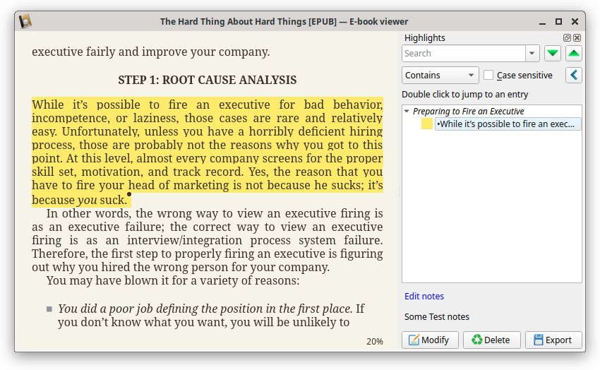Image resolution: width=600 pixels, height=370 pixels.
Task: Maximize the E-book viewer window
Action: point(558,22)
